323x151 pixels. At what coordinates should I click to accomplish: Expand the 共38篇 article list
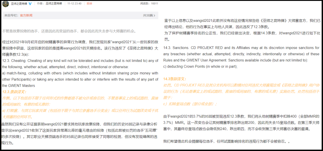148,15
